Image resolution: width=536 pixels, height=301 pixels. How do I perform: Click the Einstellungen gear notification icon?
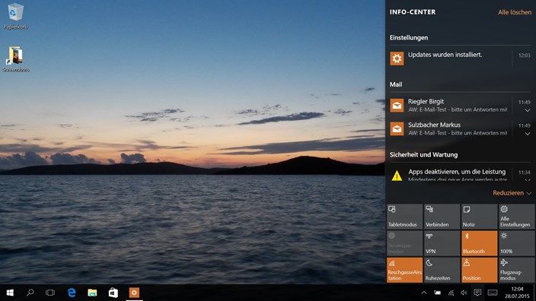(397, 59)
